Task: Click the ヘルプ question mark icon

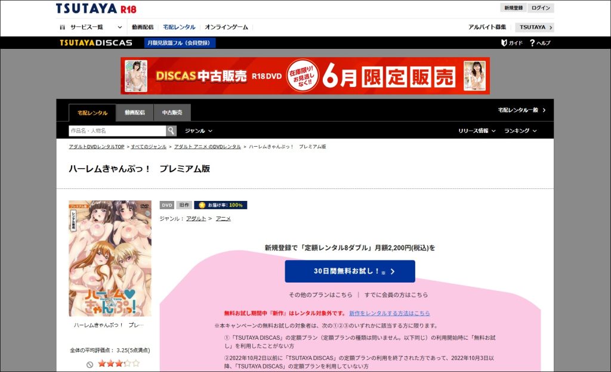Action: pyautogui.click(x=532, y=43)
